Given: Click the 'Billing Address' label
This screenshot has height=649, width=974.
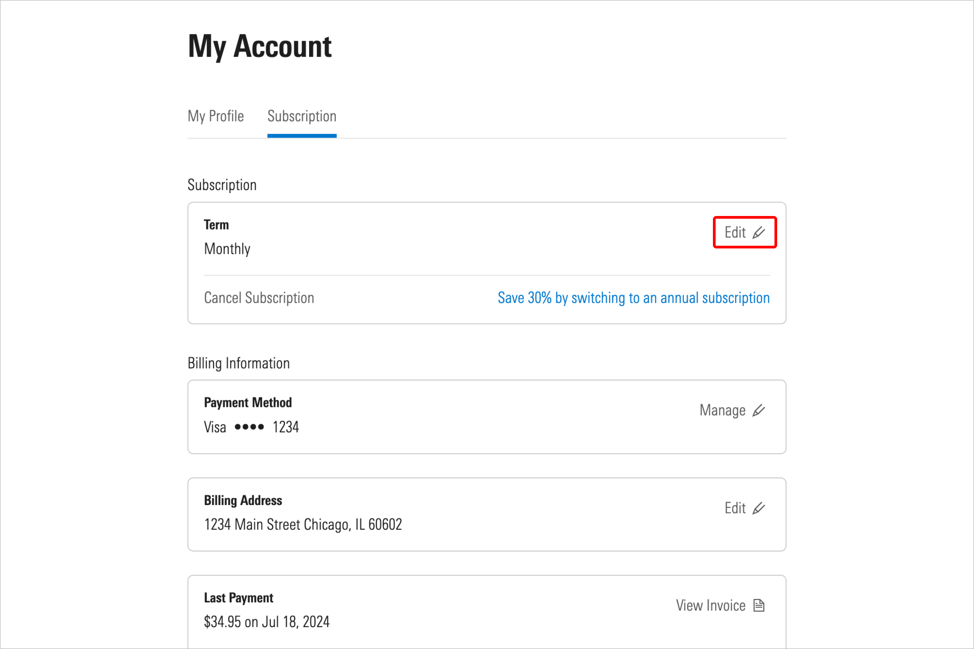Looking at the screenshot, I should point(243,501).
